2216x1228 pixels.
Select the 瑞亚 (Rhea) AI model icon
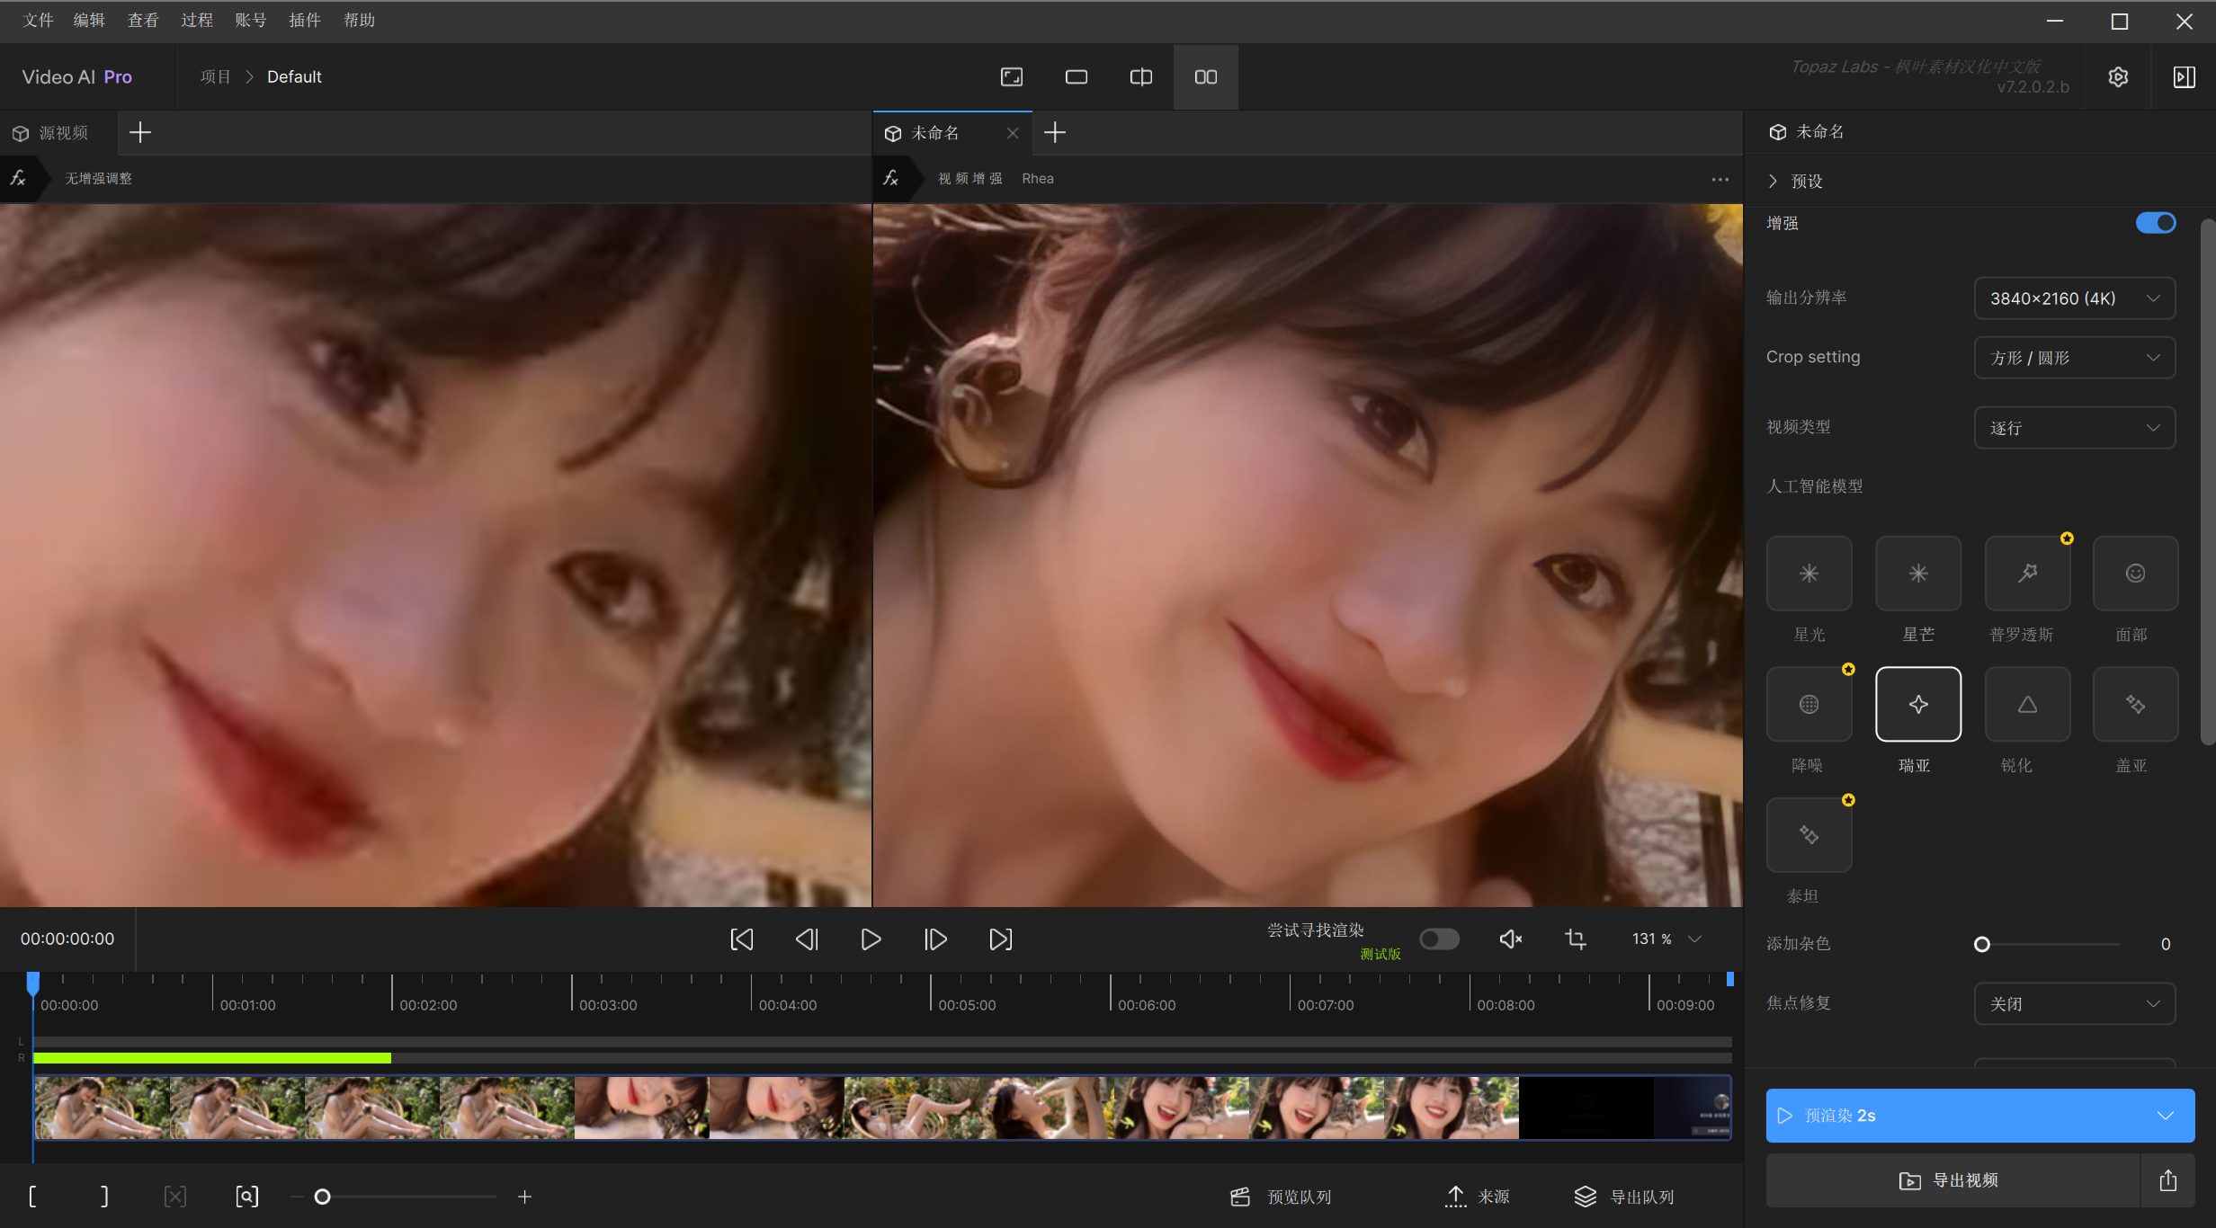[x=1917, y=704]
